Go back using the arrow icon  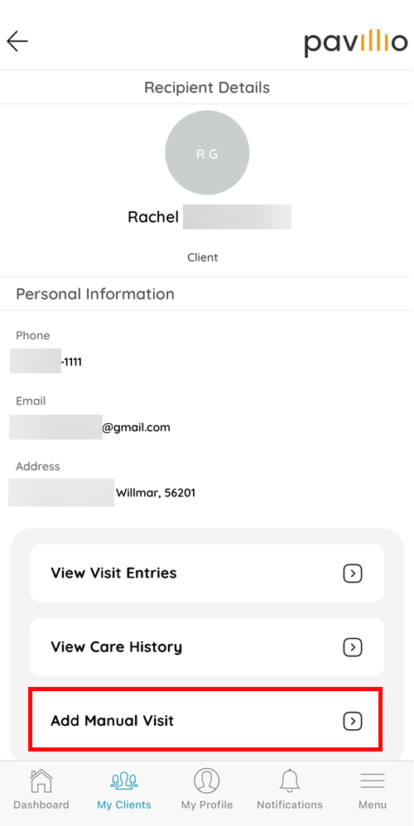pyautogui.click(x=17, y=41)
